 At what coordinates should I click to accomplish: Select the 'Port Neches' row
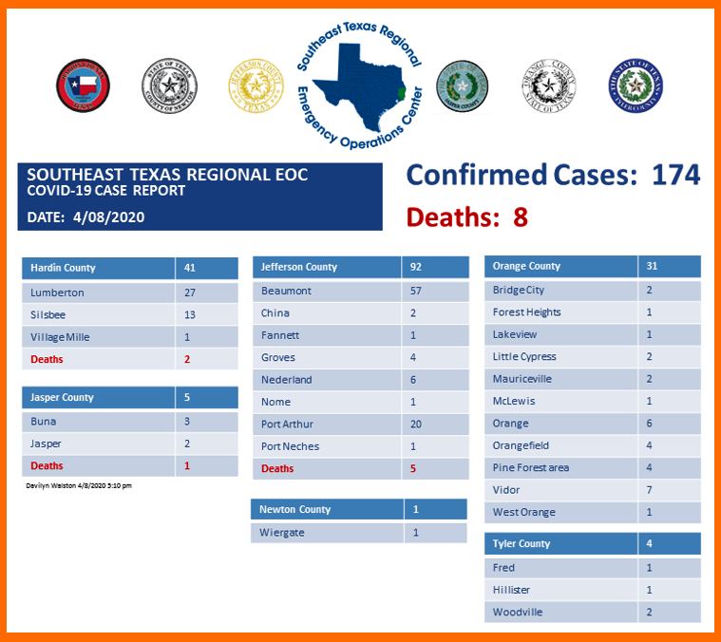click(x=361, y=446)
